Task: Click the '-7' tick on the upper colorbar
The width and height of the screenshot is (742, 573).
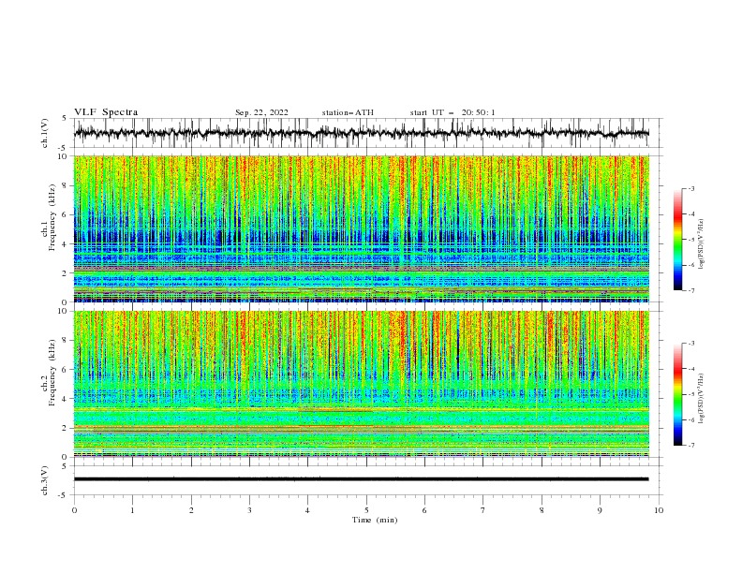Action: tap(690, 290)
